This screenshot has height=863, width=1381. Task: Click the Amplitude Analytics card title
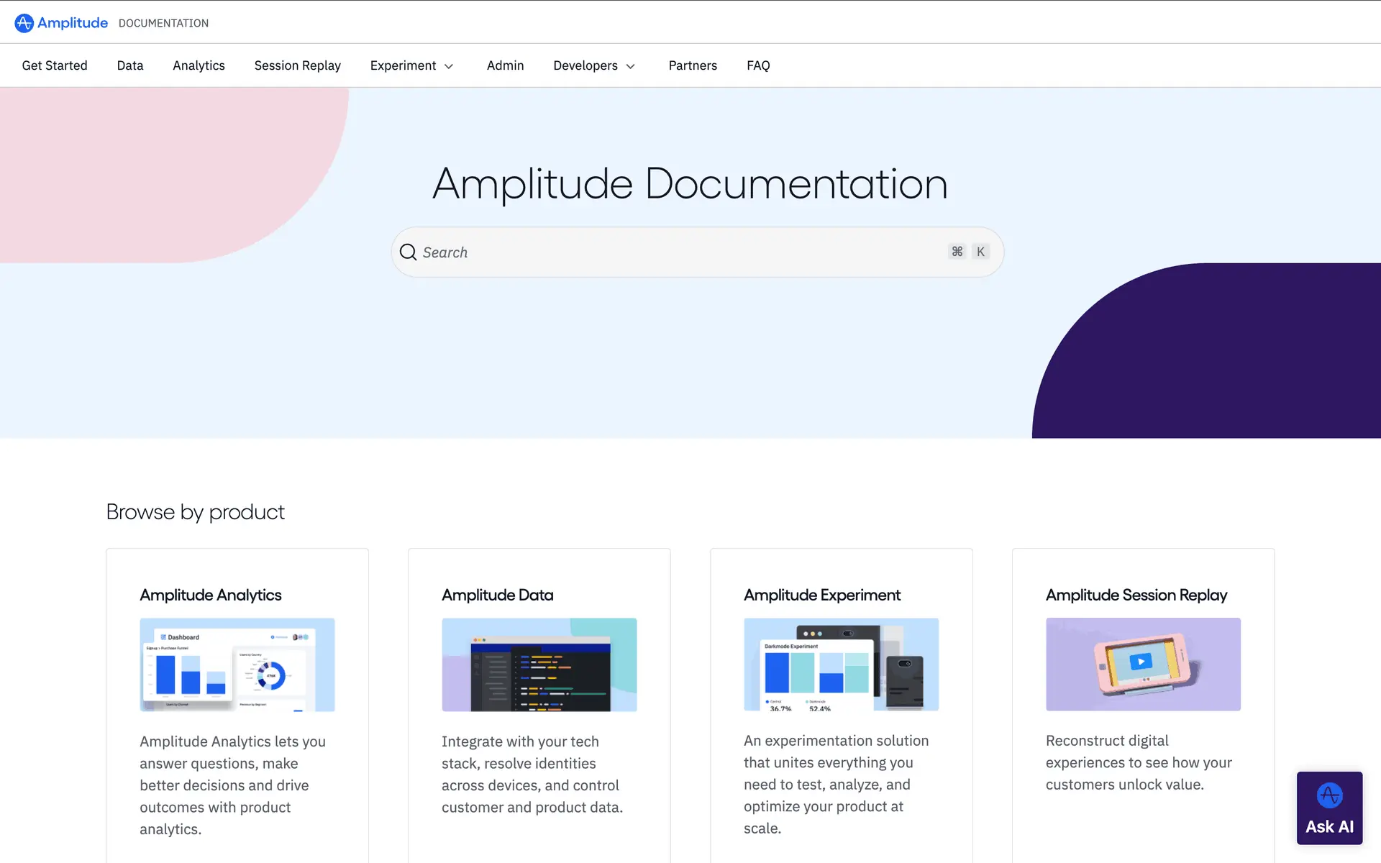tap(210, 595)
